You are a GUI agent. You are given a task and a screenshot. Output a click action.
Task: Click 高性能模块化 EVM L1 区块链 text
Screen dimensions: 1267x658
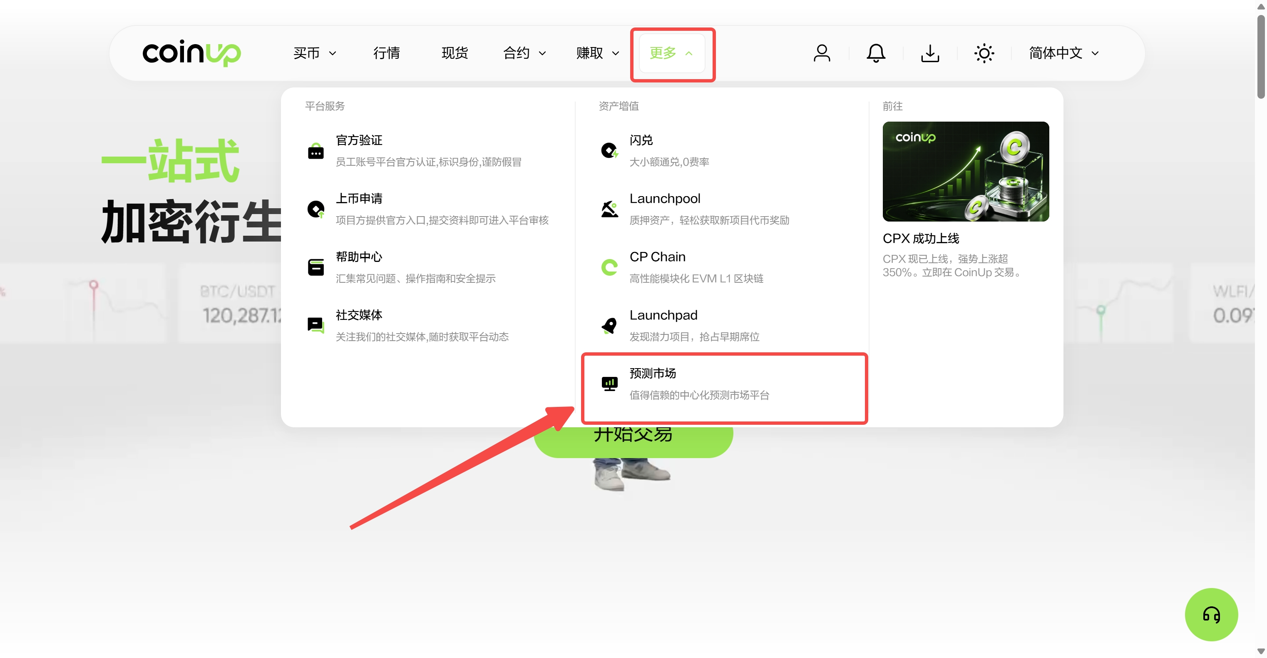[x=696, y=279]
